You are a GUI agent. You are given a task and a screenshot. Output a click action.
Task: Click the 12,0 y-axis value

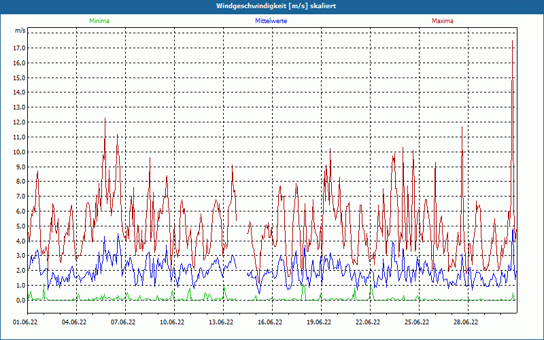(x=20, y=122)
